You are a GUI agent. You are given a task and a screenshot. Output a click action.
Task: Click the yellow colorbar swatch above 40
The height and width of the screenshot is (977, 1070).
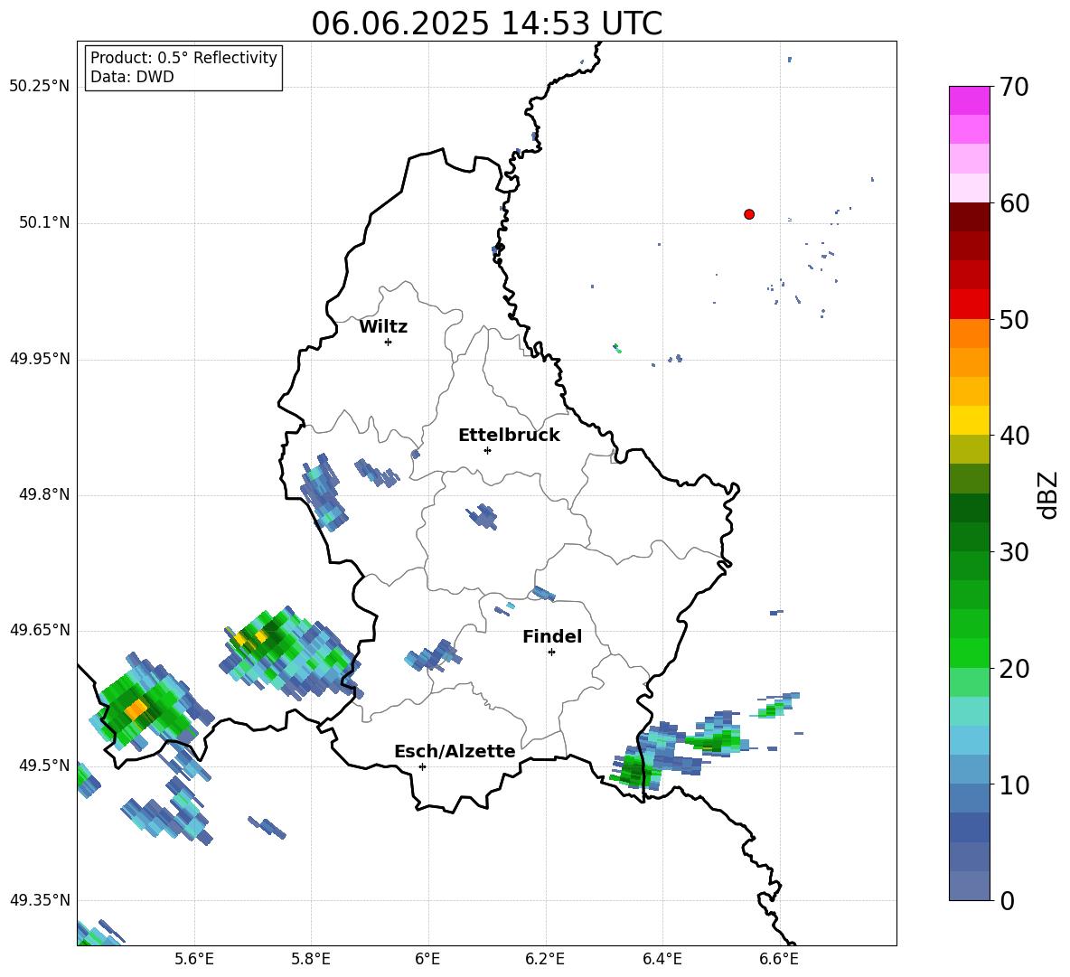click(x=969, y=420)
